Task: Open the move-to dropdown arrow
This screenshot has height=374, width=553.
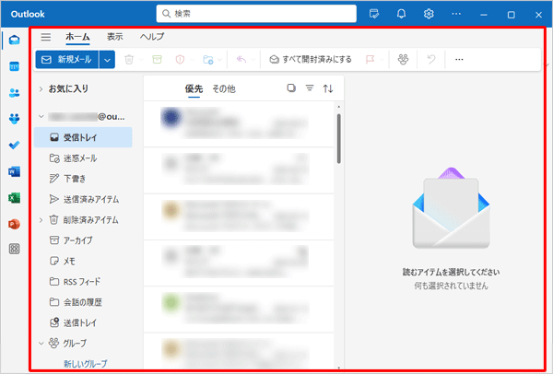Action: pos(219,60)
